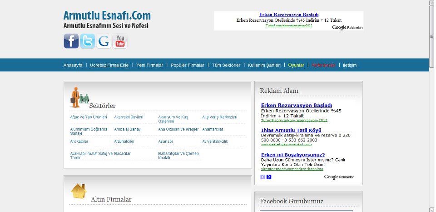Click the previous ad arrow icon
This screenshot has height=212, width=436.
coord(263,177)
